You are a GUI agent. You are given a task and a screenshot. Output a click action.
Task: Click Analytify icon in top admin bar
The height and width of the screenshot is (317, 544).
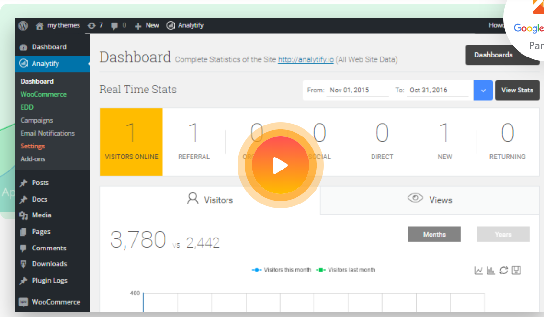point(170,25)
